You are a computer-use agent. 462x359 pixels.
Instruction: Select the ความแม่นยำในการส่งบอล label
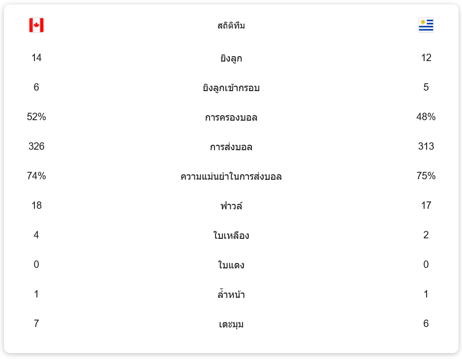pos(231,176)
